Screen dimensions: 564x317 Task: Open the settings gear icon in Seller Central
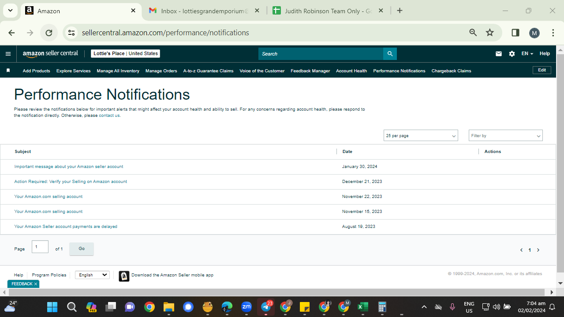pos(512,54)
